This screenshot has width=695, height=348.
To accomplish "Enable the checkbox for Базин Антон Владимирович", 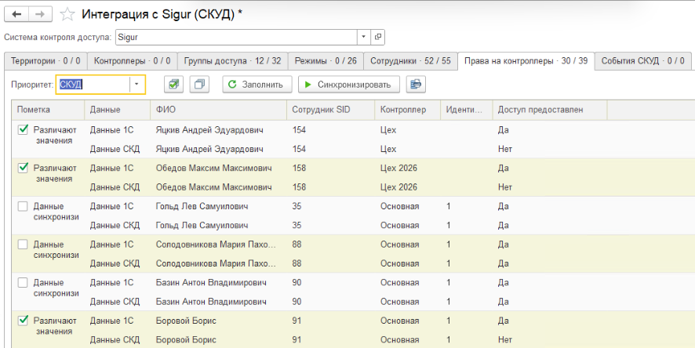I will pos(23,282).
